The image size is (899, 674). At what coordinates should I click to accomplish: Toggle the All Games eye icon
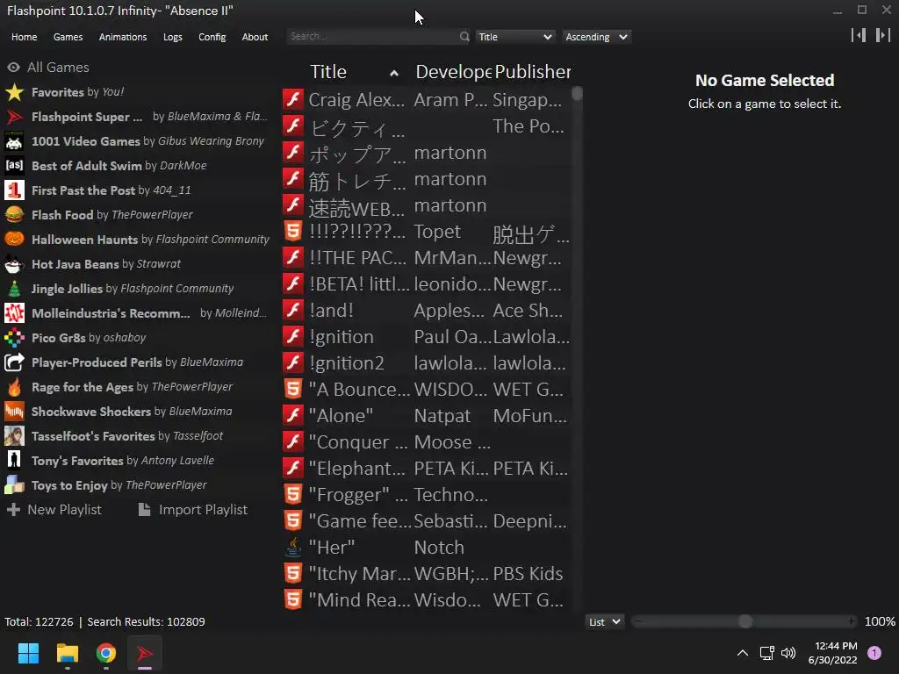pos(14,67)
